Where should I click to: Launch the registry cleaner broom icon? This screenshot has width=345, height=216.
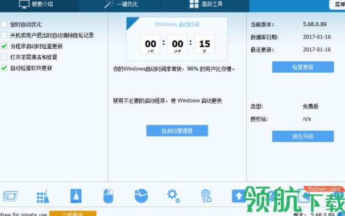coord(43,196)
